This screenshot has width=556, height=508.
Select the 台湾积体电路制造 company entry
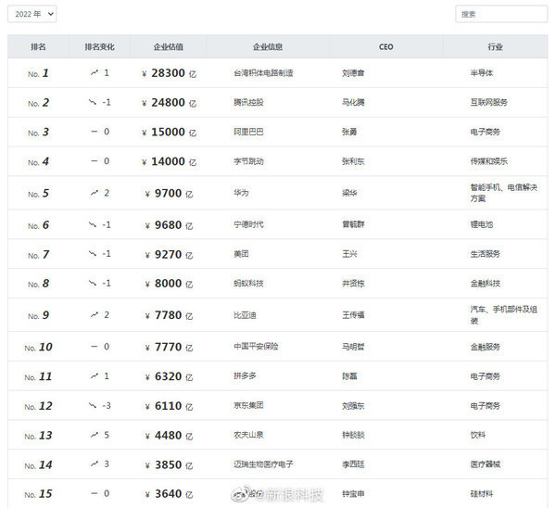click(263, 73)
